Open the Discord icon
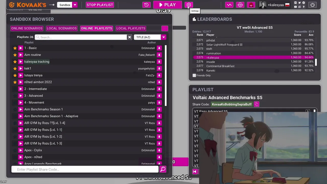Image resolution: width=327 pixels, height=184 pixels. tap(295, 3)
